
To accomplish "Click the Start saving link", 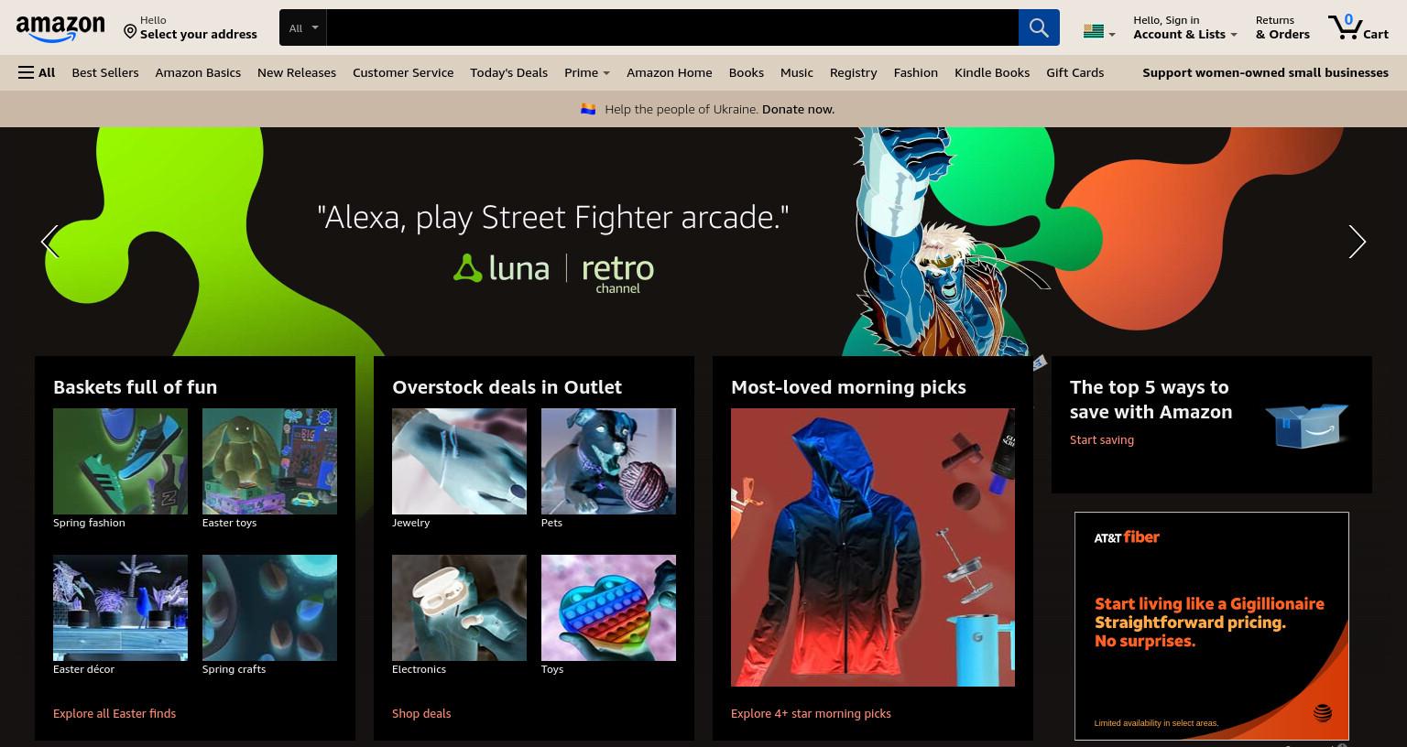I will pyautogui.click(x=1102, y=439).
